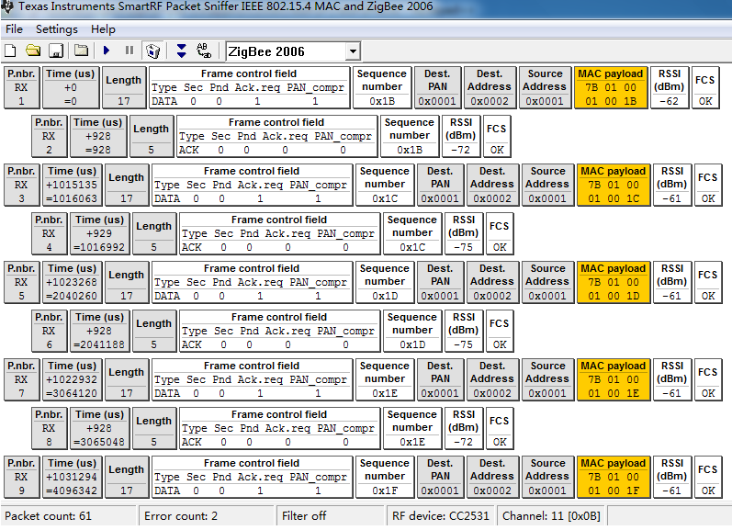Click Dest. PAN 0x0001 in packet 5
732x530 pixels.
tap(440, 282)
